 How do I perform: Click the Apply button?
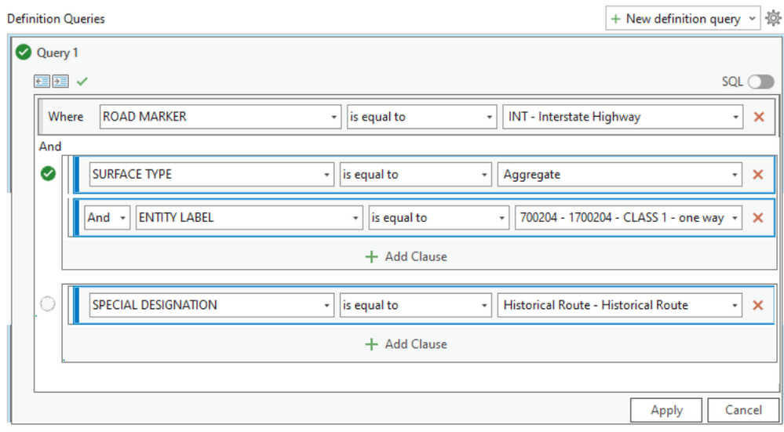point(666,410)
